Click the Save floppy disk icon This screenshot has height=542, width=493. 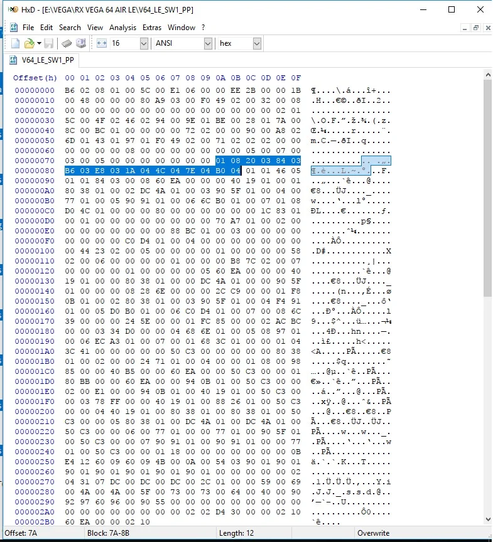point(48,43)
